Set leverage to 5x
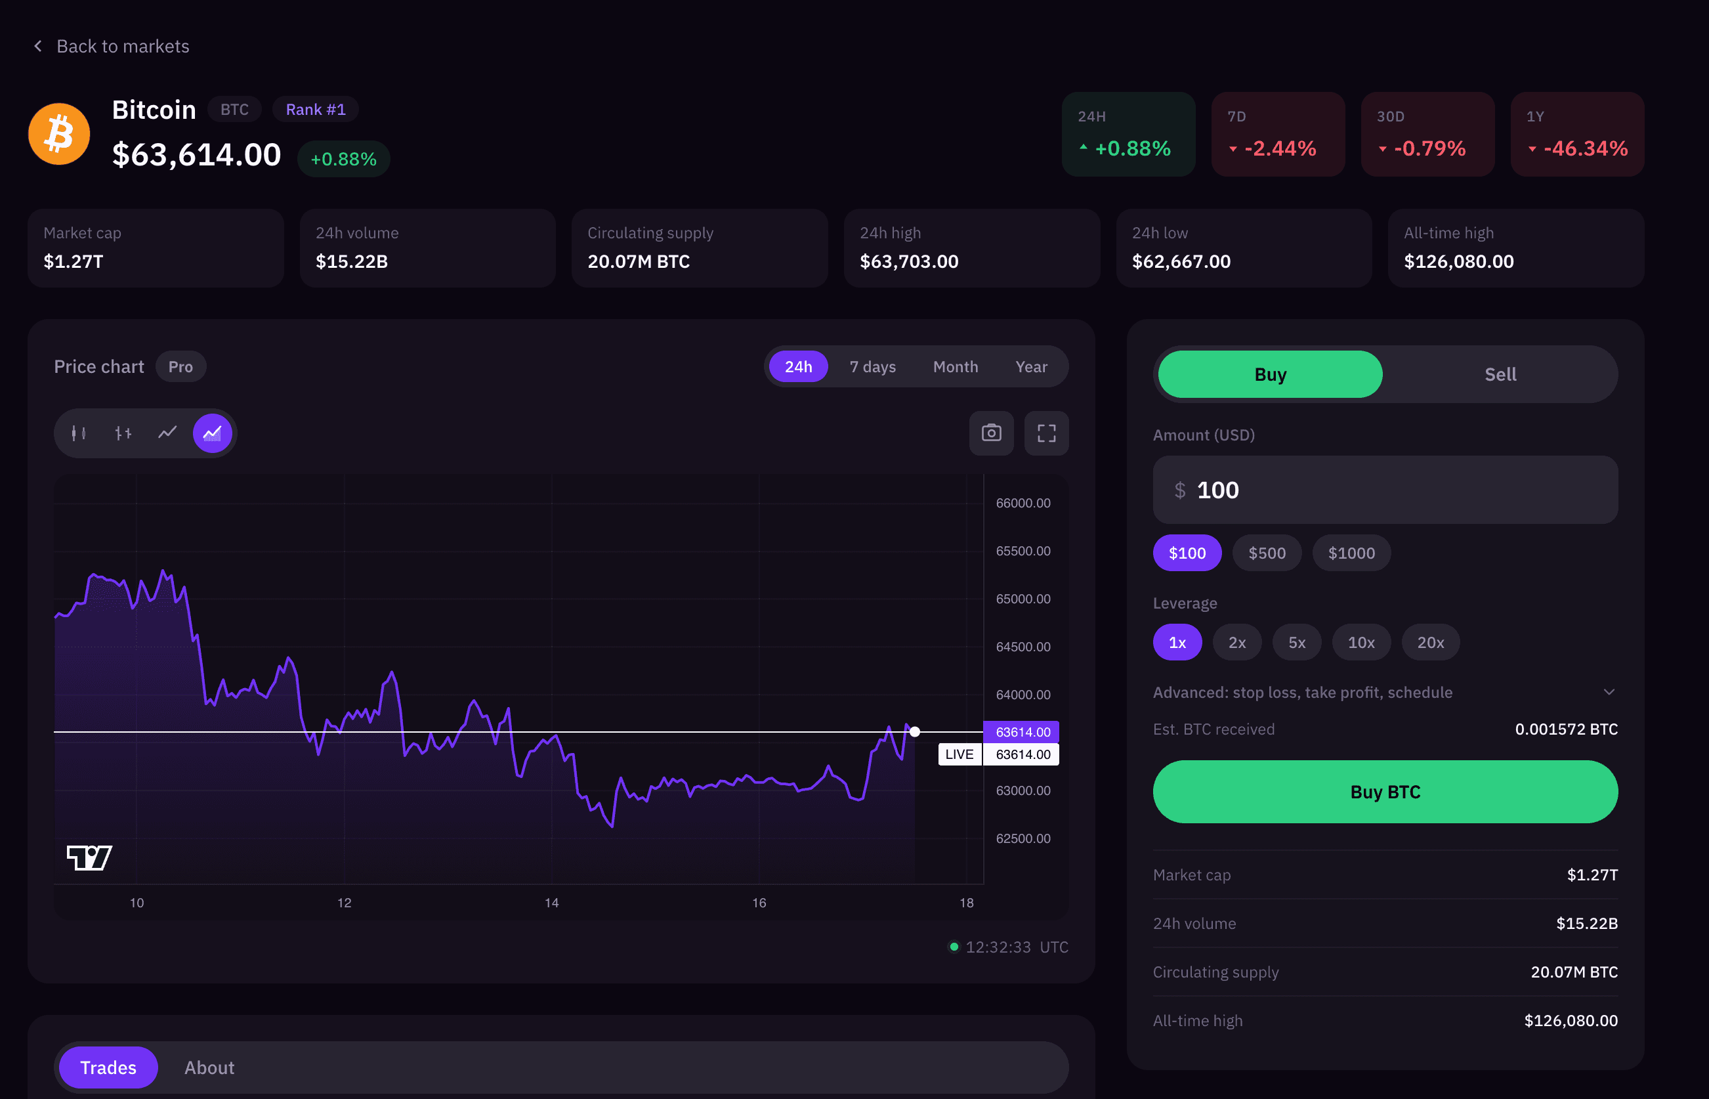This screenshot has width=1709, height=1099. tap(1297, 642)
